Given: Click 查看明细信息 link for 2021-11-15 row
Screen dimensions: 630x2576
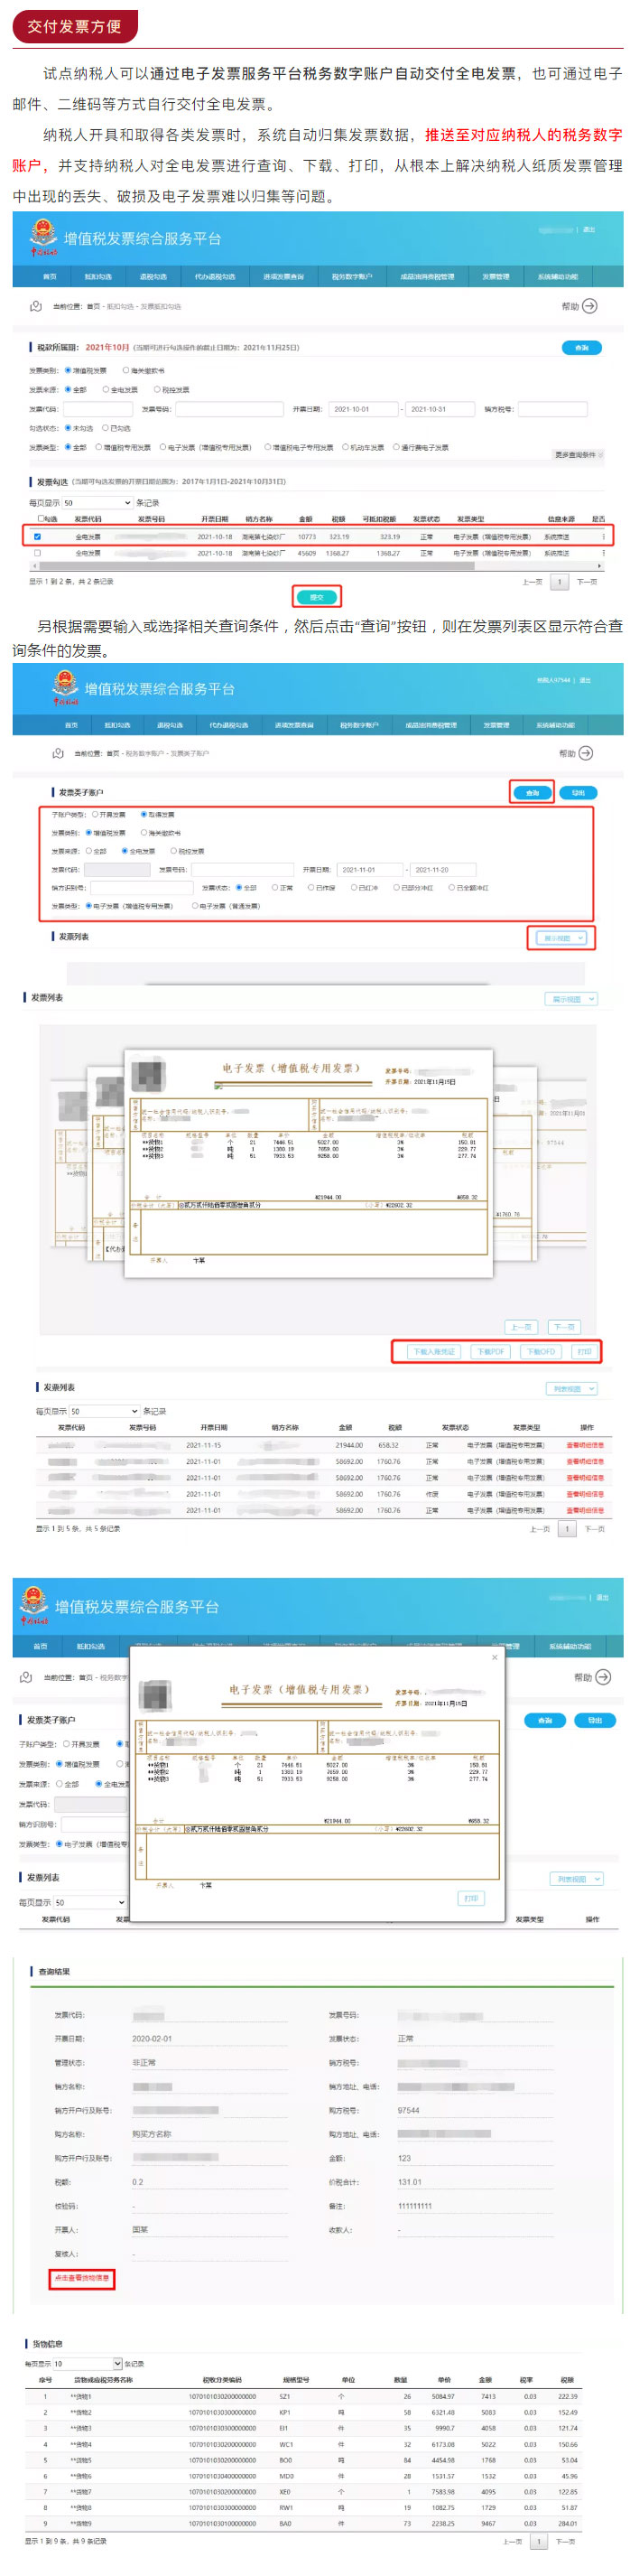Looking at the screenshot, I should (585, 1445).
